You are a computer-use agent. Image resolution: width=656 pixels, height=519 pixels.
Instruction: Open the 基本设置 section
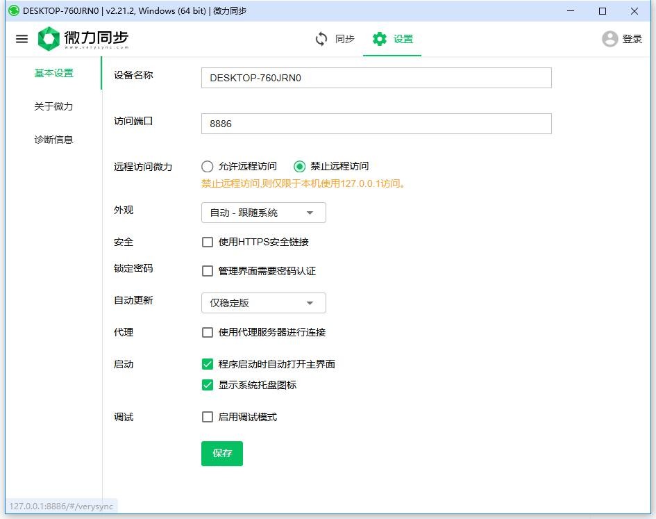pyautogui.click(x=53, y=74)
